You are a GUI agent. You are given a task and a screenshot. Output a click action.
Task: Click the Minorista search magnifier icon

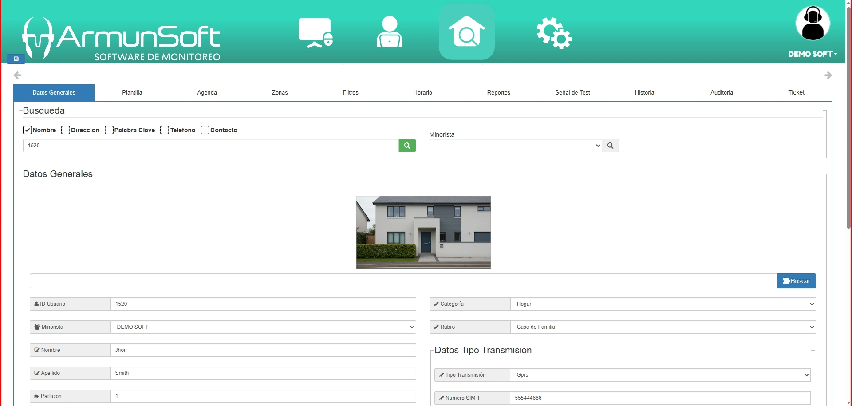[610, 146]
